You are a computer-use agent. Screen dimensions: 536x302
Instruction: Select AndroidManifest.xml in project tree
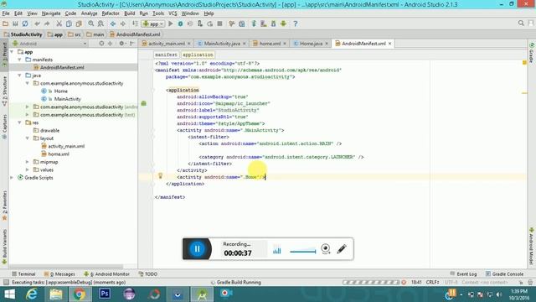[x=62, y=67]
